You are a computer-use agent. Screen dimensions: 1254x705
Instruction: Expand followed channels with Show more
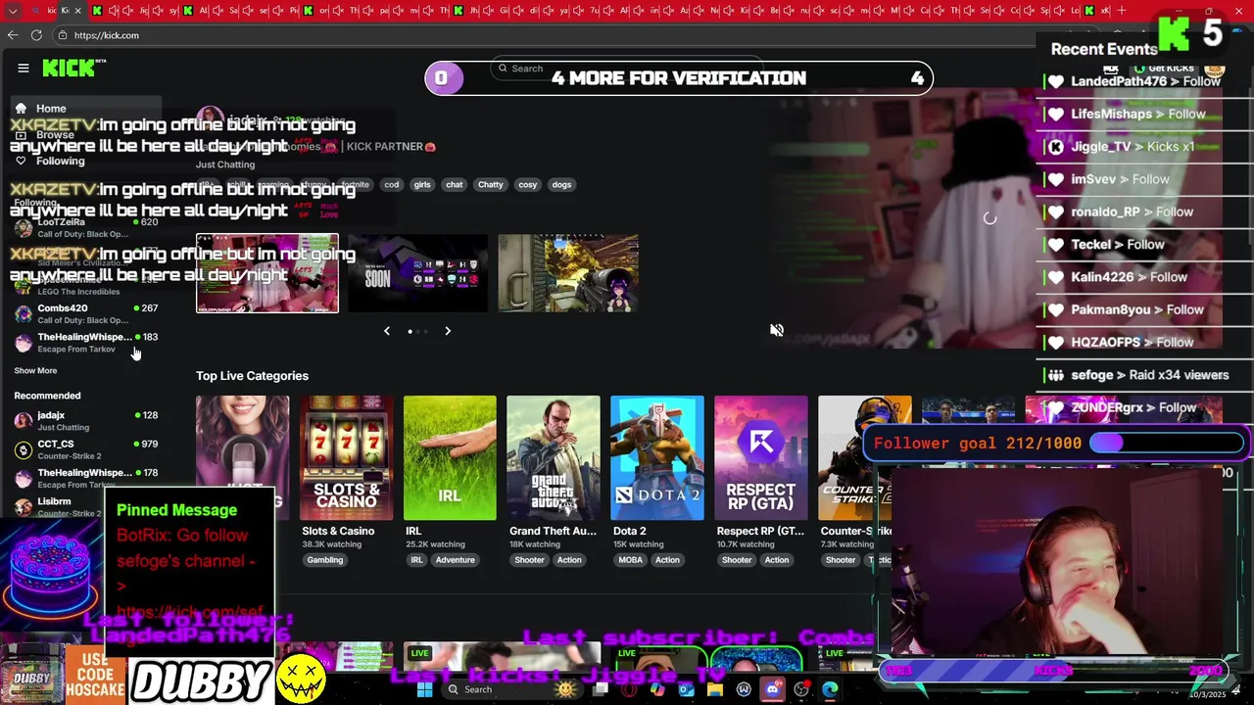point(35,371)
